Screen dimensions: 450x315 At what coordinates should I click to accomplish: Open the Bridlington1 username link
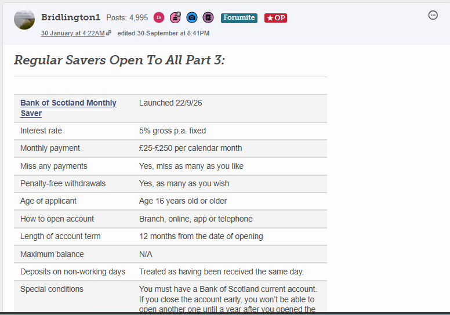click(x=71, y=17)
